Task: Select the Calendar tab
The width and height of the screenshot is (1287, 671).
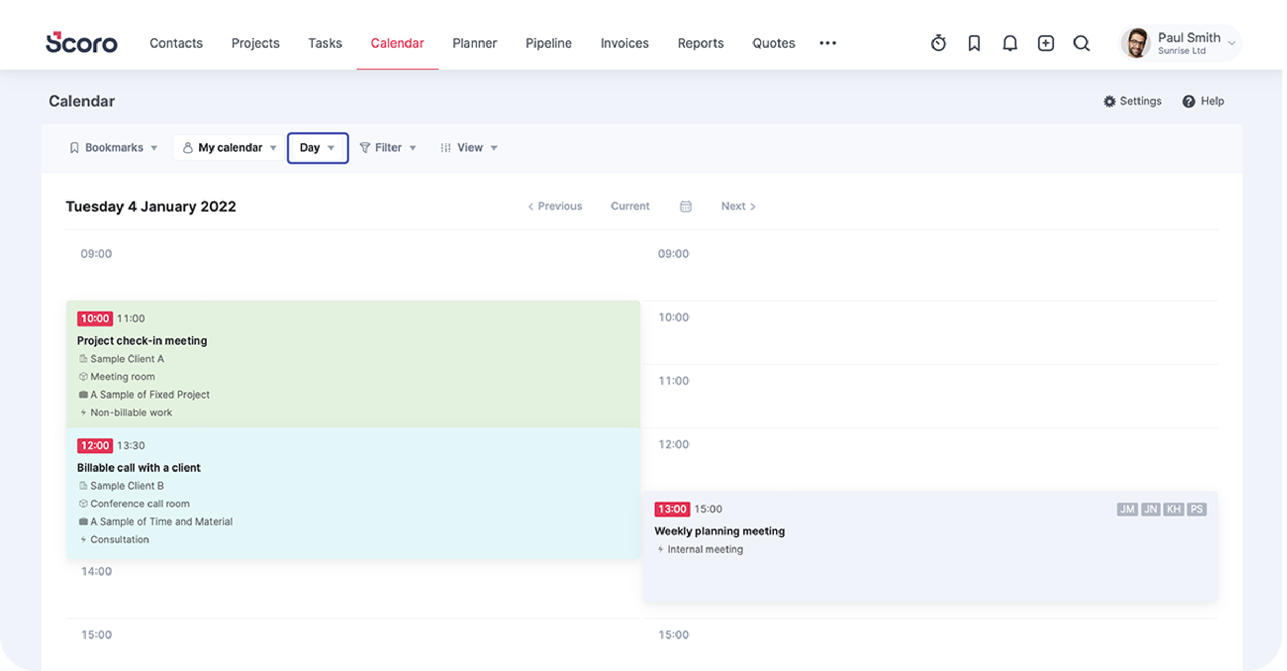Action: [x=397, y=43]
